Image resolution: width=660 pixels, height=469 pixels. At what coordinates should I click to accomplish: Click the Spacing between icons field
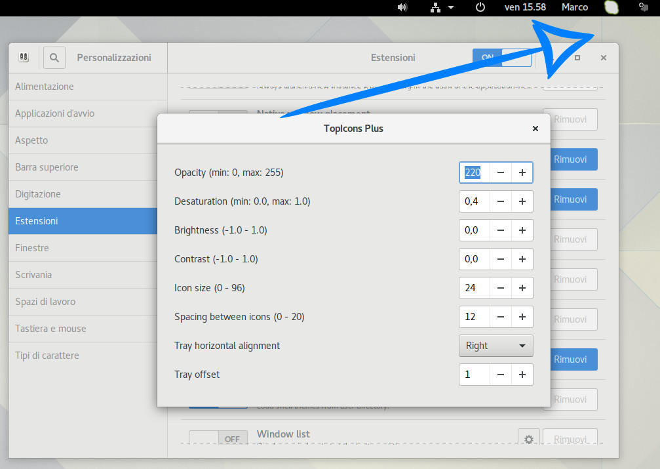click(x=475, y=317)
